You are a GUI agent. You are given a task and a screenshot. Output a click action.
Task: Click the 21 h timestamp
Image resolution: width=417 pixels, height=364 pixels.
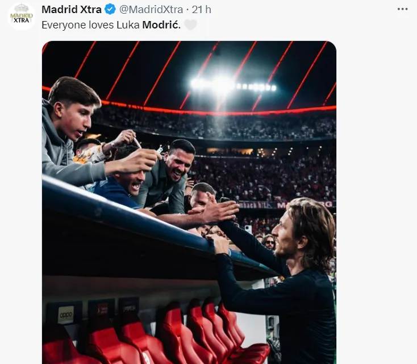click(x=202, y=10)
